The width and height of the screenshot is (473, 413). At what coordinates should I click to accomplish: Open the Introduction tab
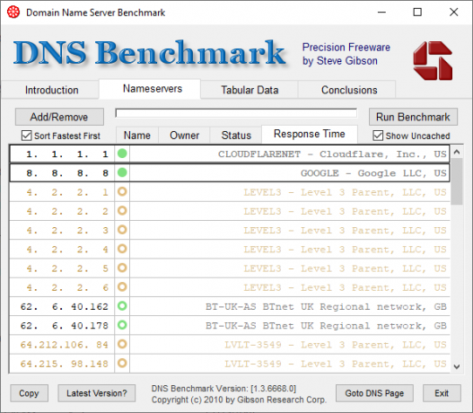click(x=51, y=90)
